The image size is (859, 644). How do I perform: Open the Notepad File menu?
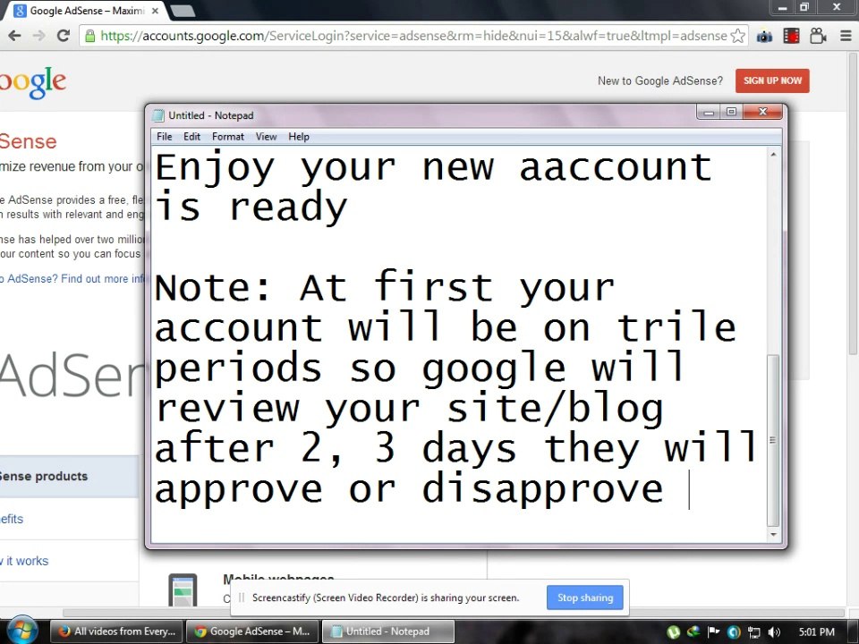pos(165,136)
